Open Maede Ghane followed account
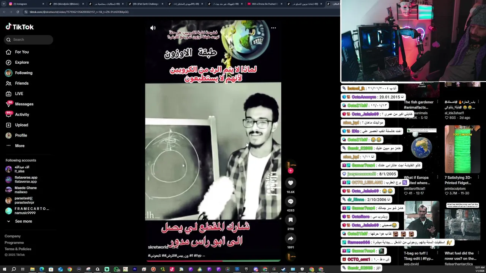 click(26, 190)
